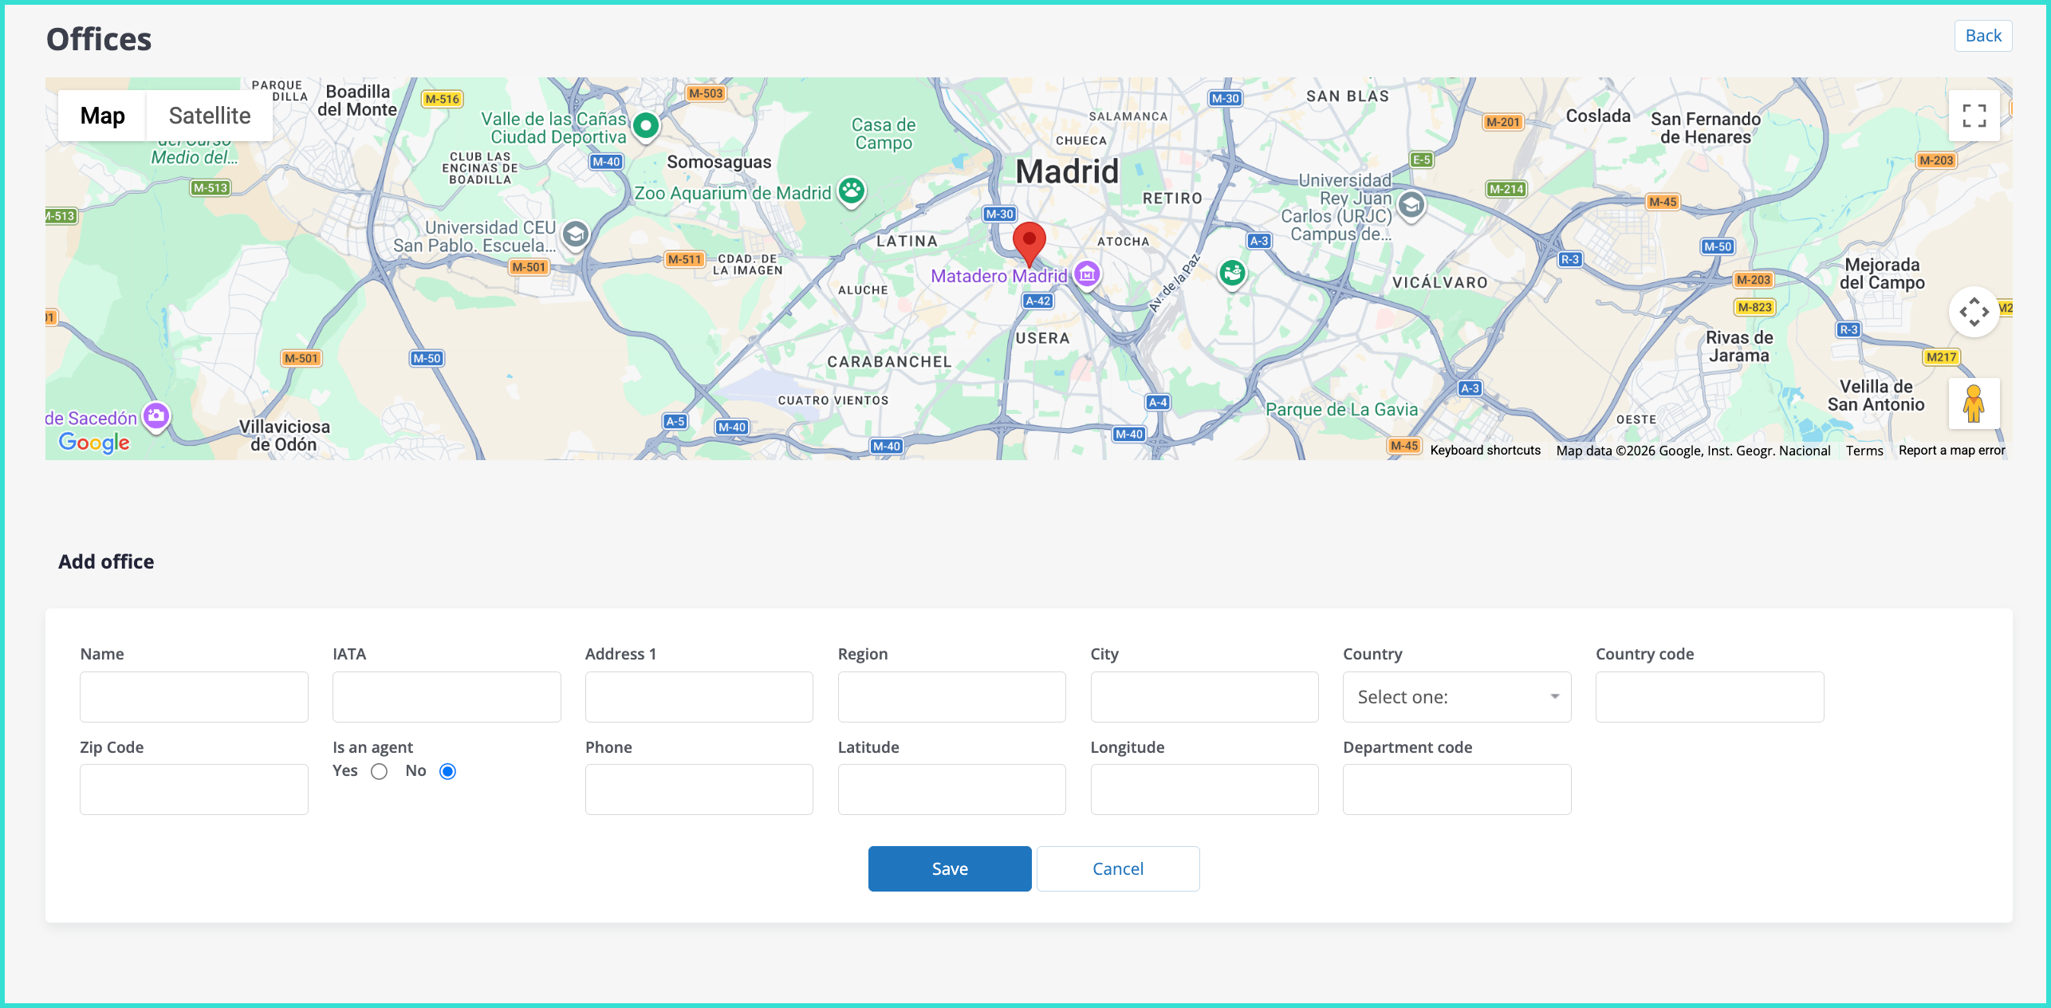
Task: Select No for Is an agent
Action: (x=447, y=771)
